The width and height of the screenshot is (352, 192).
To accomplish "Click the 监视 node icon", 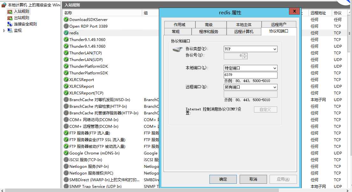I will 10,31.
